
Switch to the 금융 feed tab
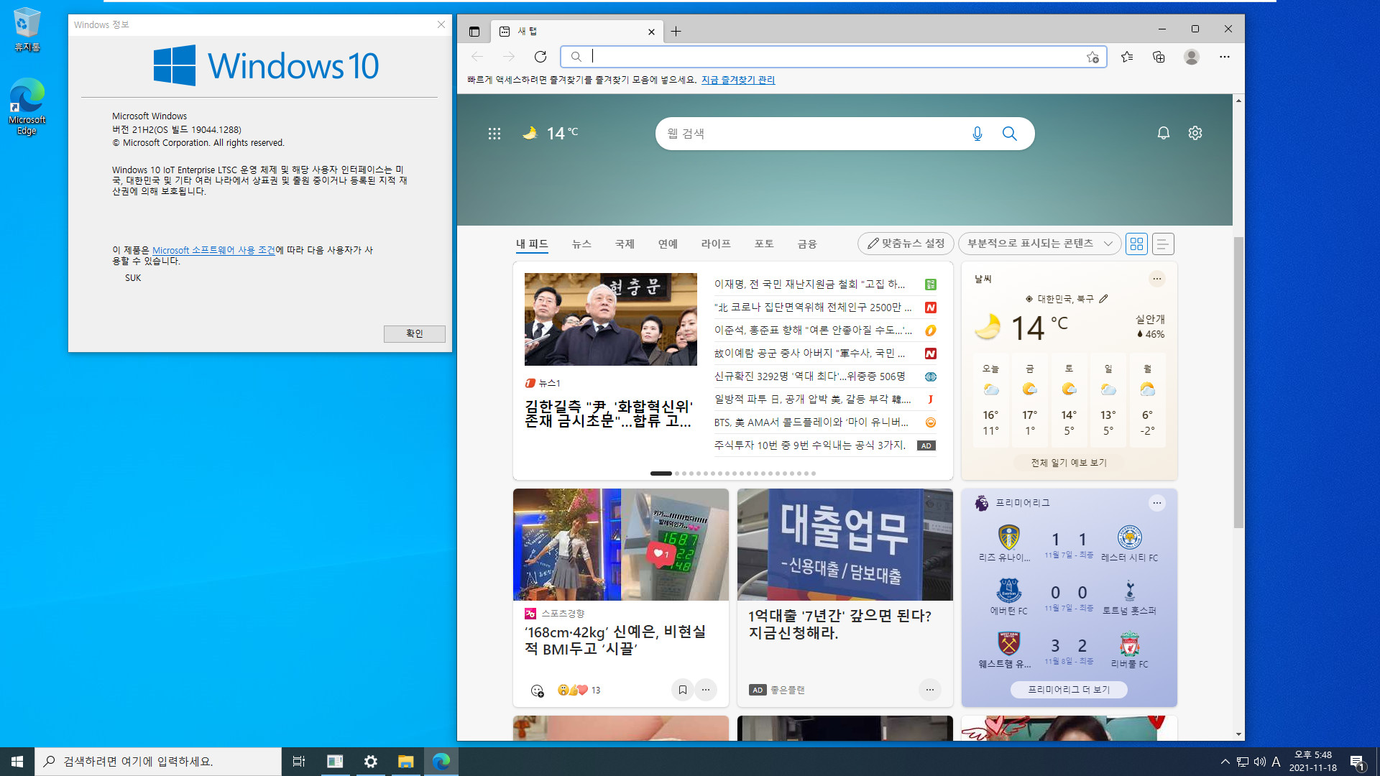(x=807, y=244)
